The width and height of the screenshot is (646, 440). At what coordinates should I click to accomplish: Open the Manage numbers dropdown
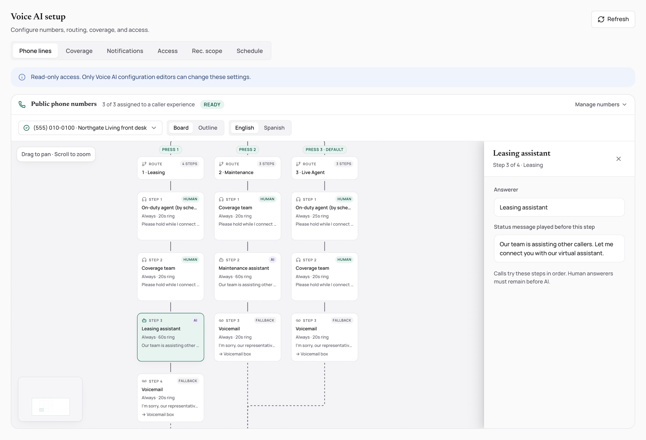[x=601, y=104]
